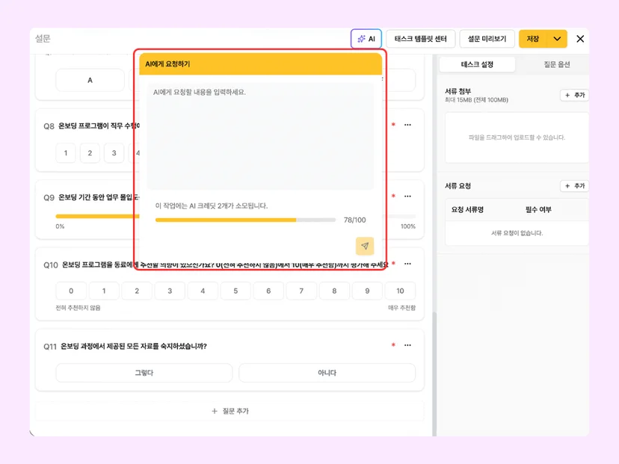
Task: Click plus 추가 next to 서류 첨부
Action: [574, 95]
